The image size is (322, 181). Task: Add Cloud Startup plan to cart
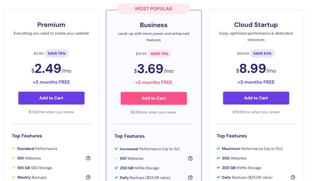coord(256,98)
